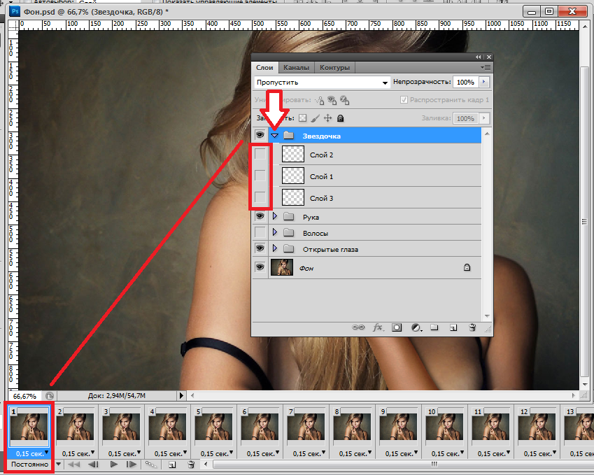Hide the Звездочка group eye toggle
The image size is (594, 475).
coord(260,135)
